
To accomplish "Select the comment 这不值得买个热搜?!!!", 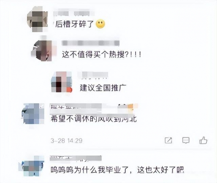I will [102, 54].
